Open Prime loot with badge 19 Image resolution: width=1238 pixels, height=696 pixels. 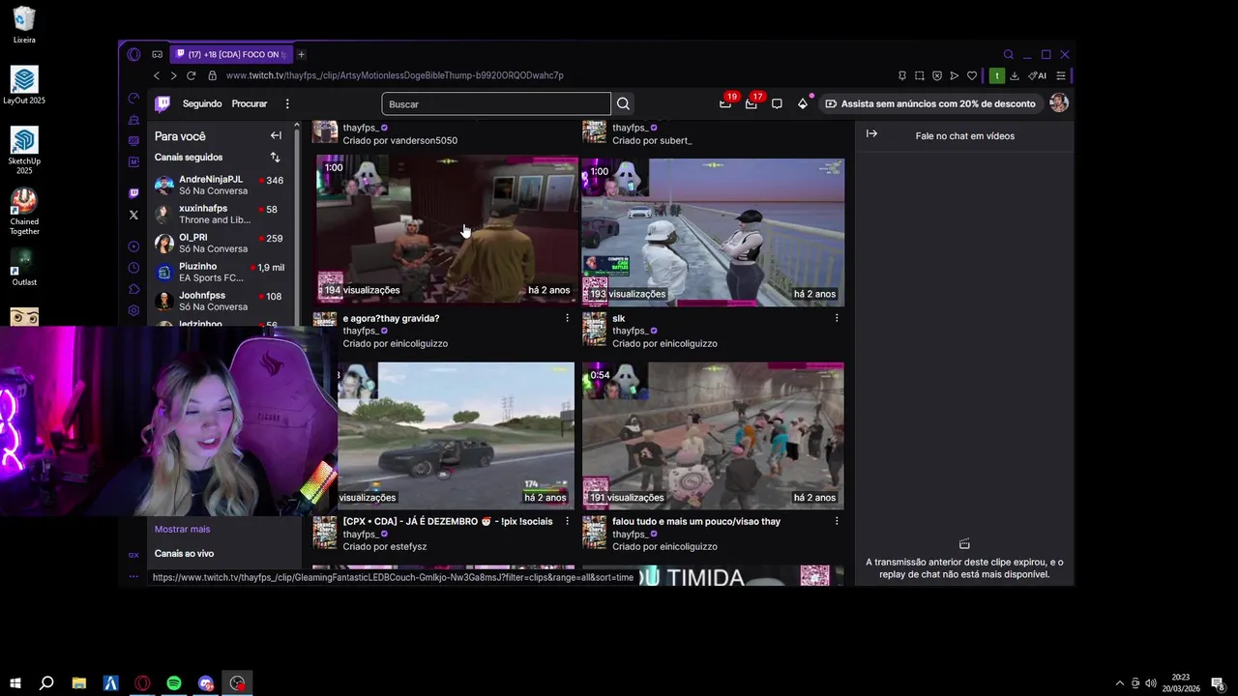725,103
